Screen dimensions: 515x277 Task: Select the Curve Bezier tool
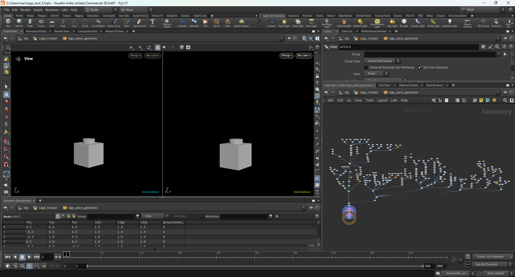pyautogui.click(x=98, y=23)
